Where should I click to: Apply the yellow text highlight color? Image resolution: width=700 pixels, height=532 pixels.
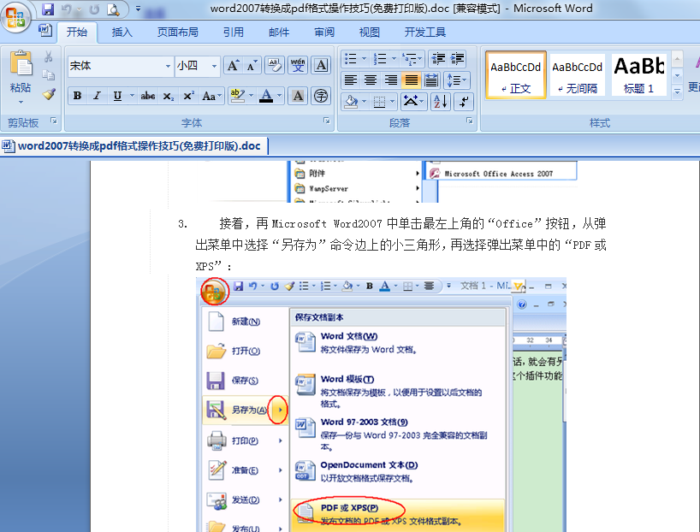[x=237, y=96]
